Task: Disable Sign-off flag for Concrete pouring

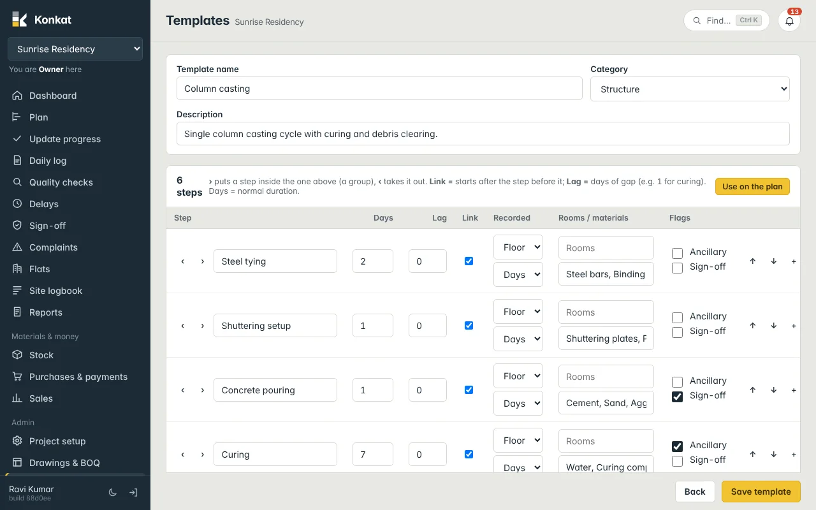Action: click(x=678, y=397)
